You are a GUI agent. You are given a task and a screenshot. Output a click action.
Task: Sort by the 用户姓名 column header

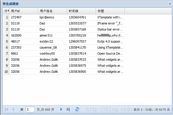[52, 11]
